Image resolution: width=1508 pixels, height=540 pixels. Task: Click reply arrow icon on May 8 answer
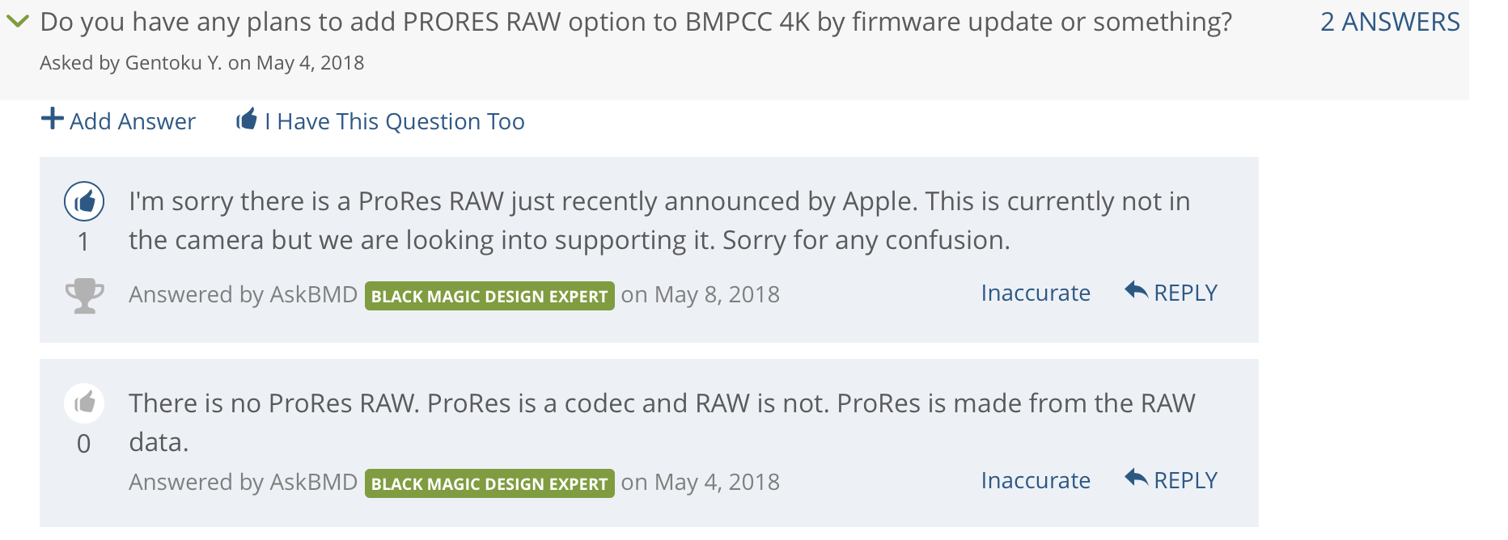pos(1137,290)
